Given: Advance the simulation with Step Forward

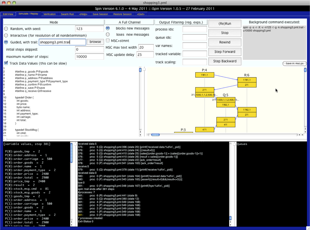Looking at the screenshot, I should pyautogui.click(x=225, y=52).
